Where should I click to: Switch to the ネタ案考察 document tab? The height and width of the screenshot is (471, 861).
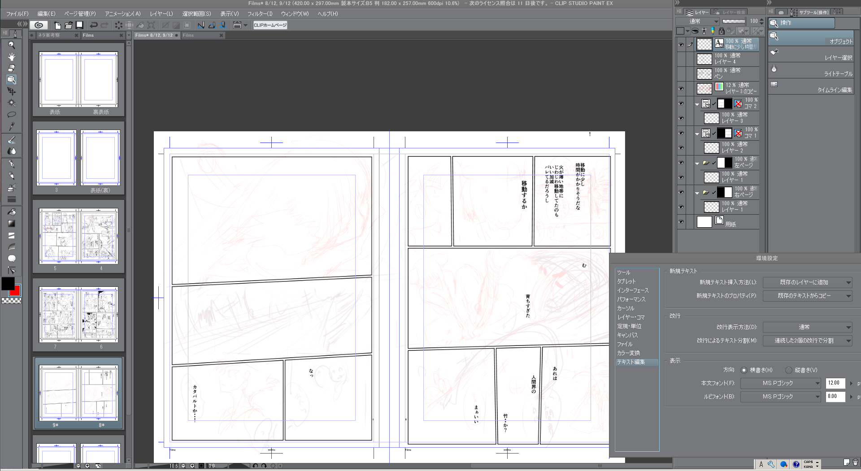pyautogui.click(x=49, y=35)
